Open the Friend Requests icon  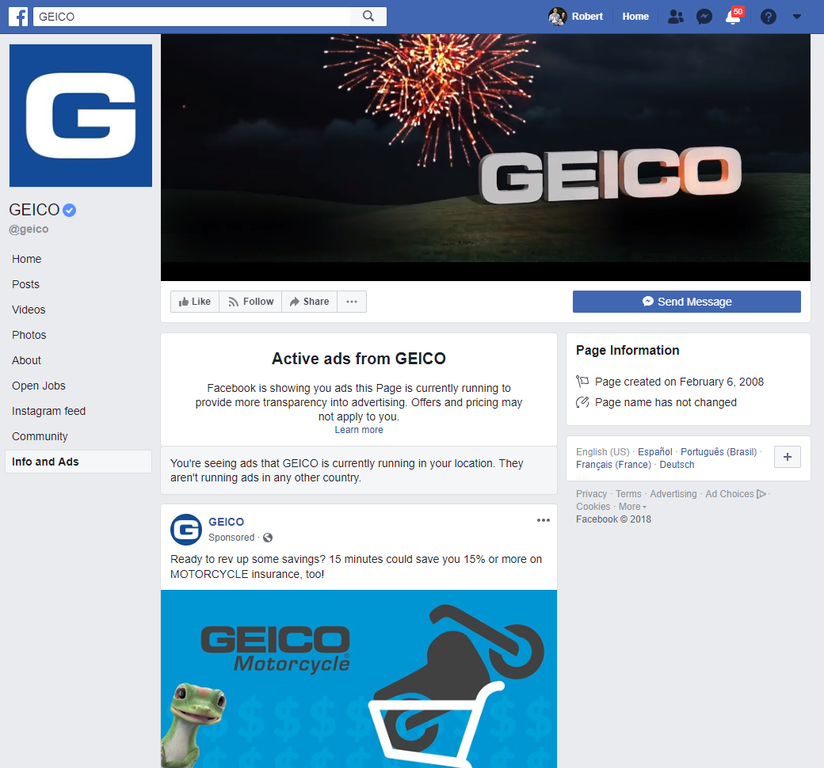[x=675, y=17]
